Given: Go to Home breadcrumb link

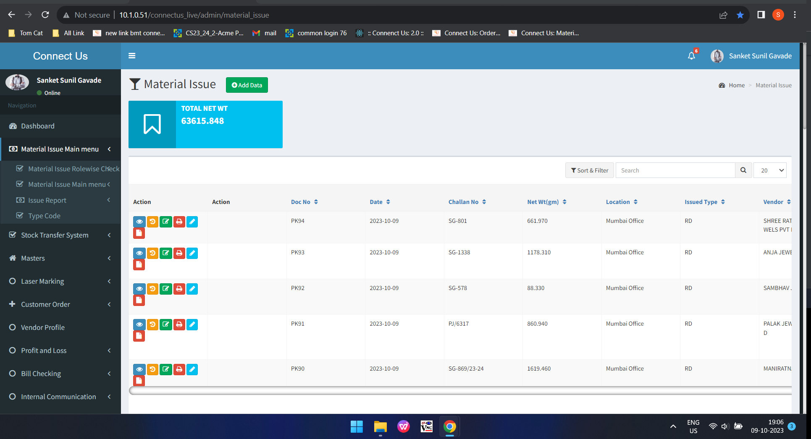Looking at the screenshot, I should (x=736, y=85).
